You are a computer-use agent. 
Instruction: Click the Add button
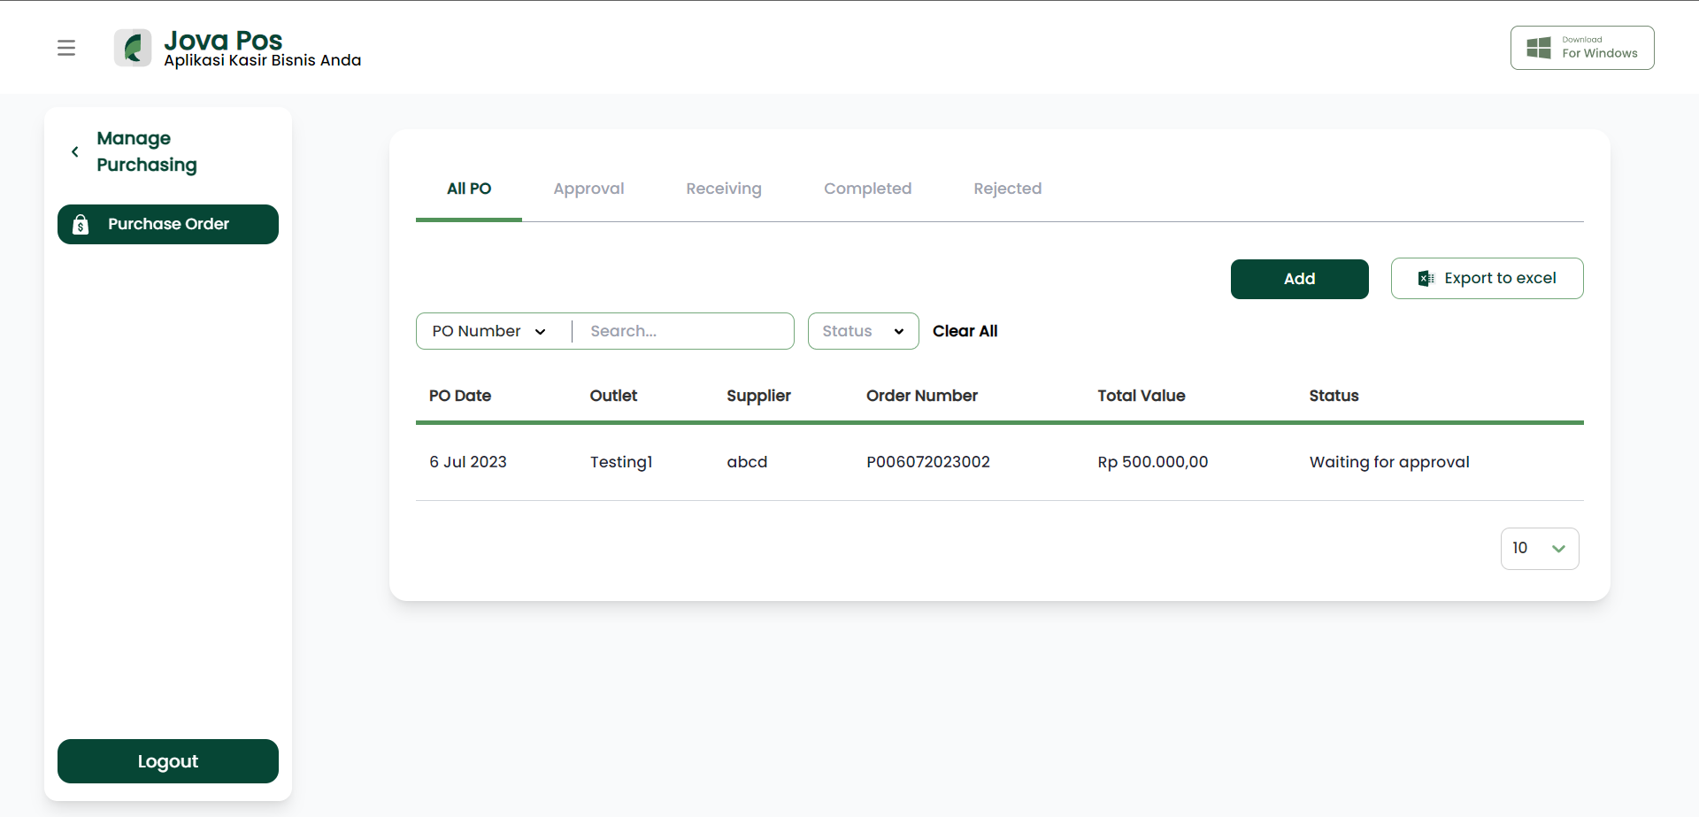(x=1299, y=279)
